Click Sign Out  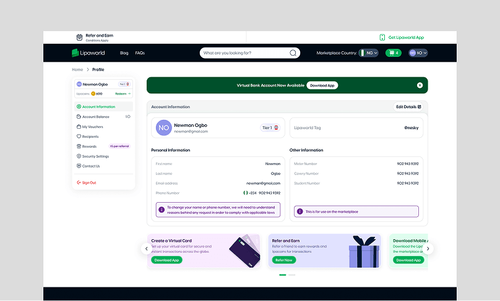pos(87,182)
